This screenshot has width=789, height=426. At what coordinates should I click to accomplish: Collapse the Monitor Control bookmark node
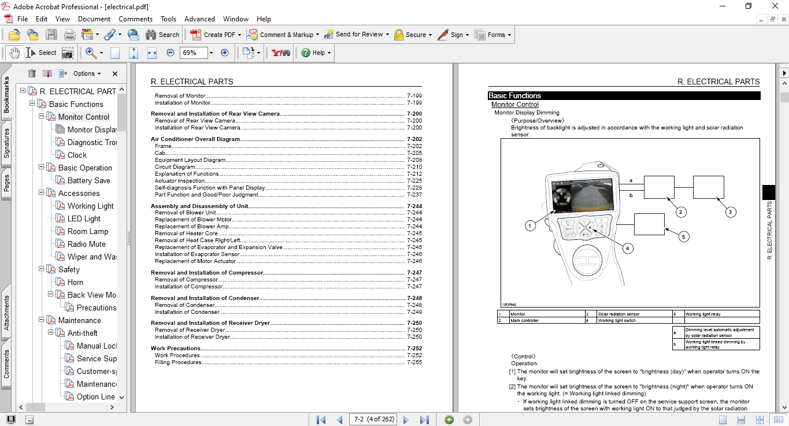point(42,117)
